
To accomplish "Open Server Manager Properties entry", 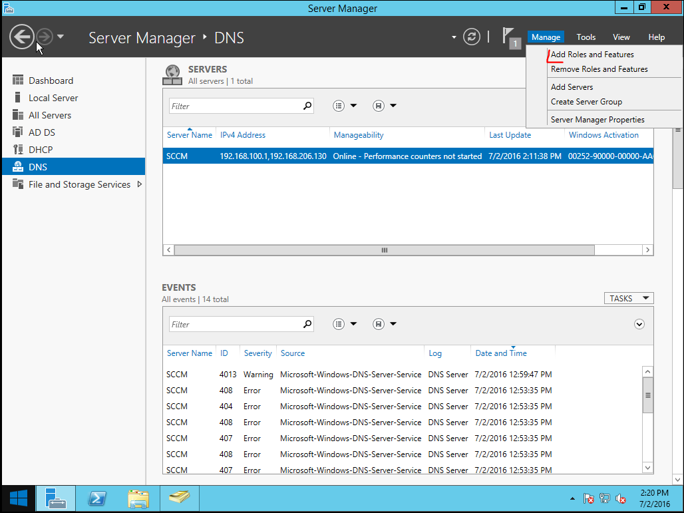I will [x=598, y=120].
